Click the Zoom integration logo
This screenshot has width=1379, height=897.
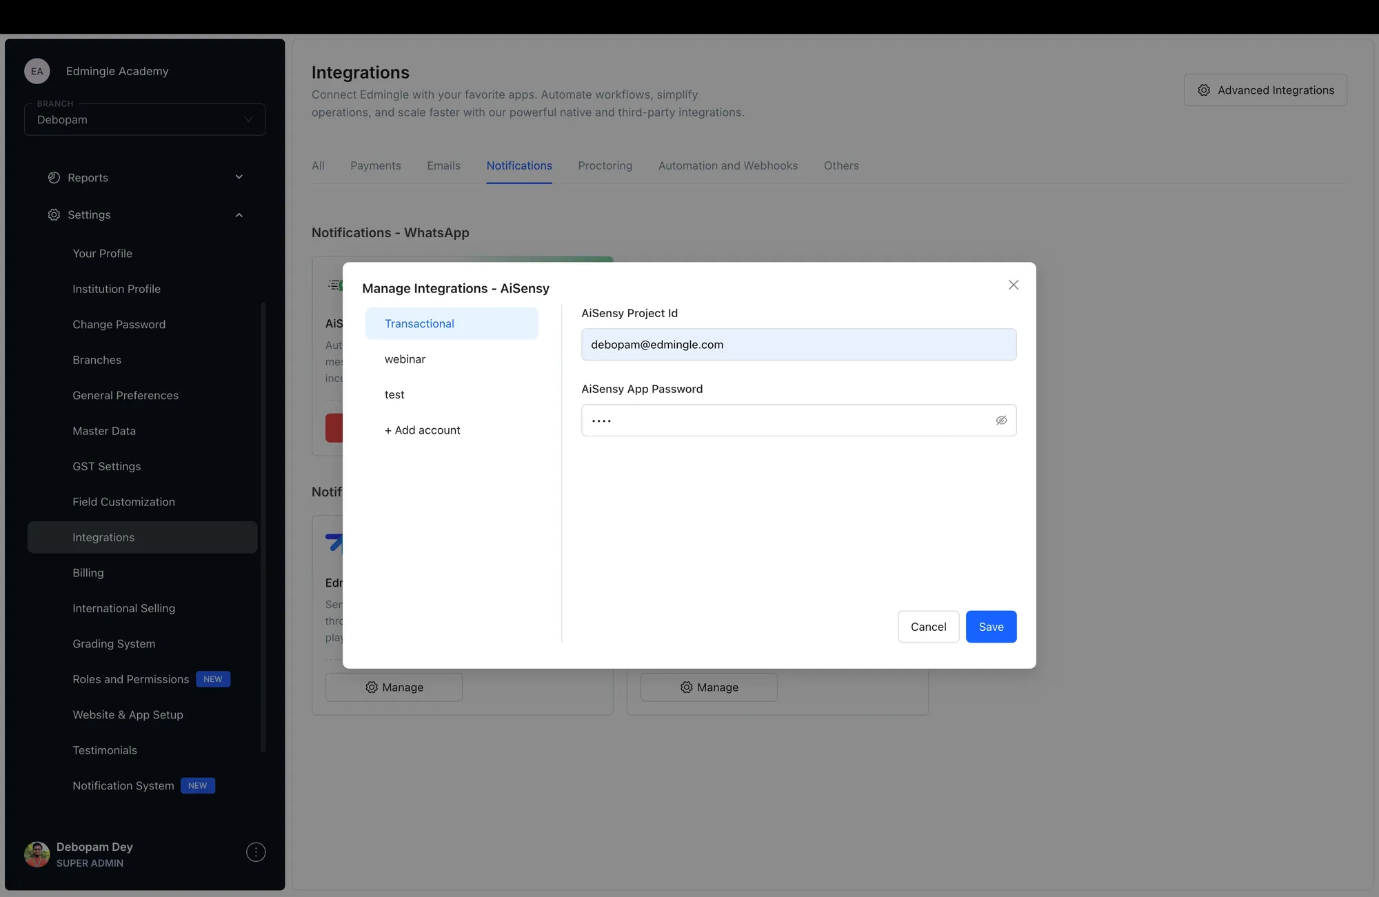coord(336,543)
